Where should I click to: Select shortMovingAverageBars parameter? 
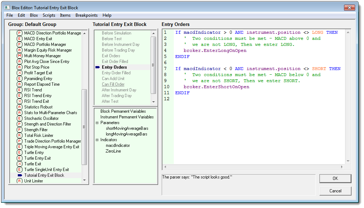pos(127,128)
